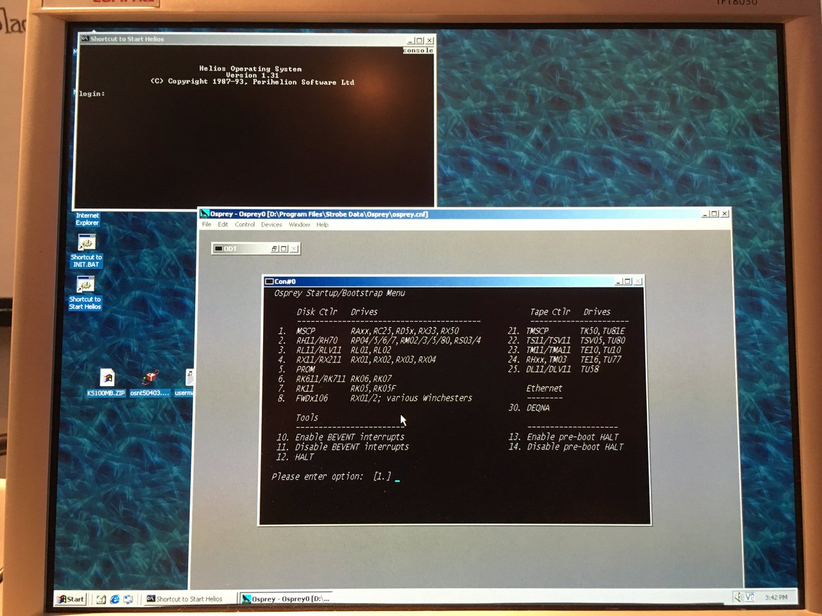
Task: Minimize the Shortcut to Start Helios window
Action: 410,40
